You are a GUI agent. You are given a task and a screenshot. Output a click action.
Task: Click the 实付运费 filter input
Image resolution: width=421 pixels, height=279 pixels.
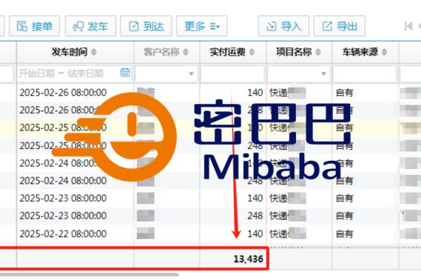point(232,73)
